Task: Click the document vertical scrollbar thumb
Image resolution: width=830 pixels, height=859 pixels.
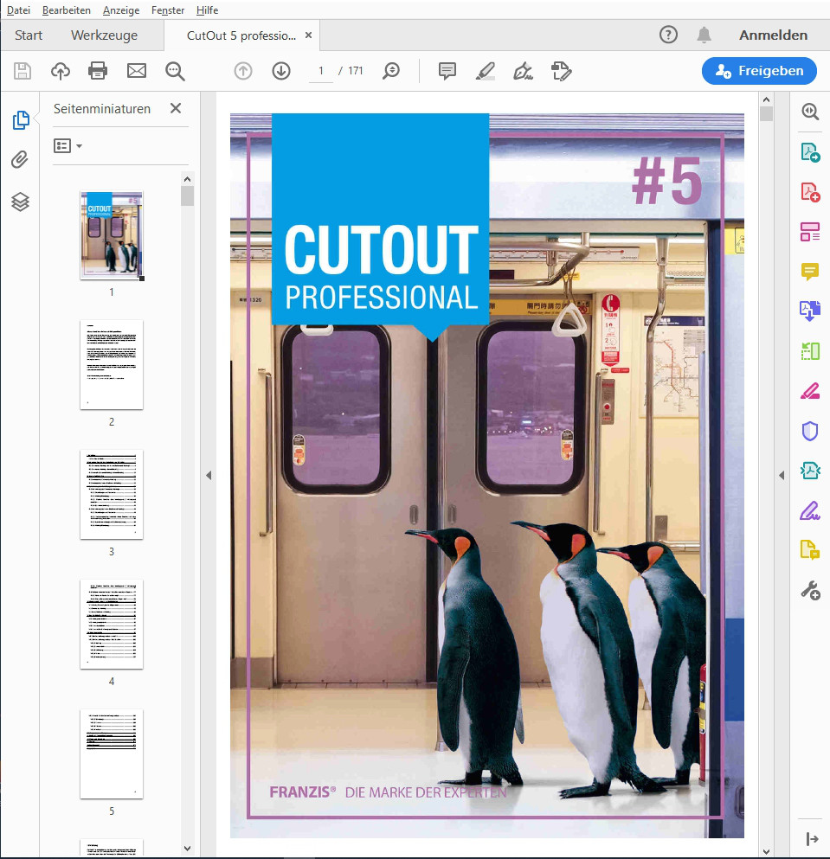Action: coord(767,113)
